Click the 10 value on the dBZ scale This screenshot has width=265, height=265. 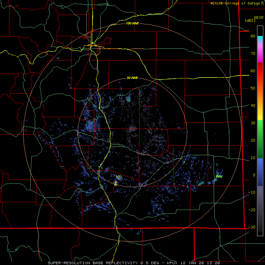pyautogui.click(x=253, y=158)
